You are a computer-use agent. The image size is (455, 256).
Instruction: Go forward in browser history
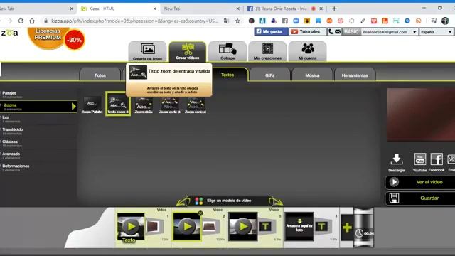click(x=9, y=21)
